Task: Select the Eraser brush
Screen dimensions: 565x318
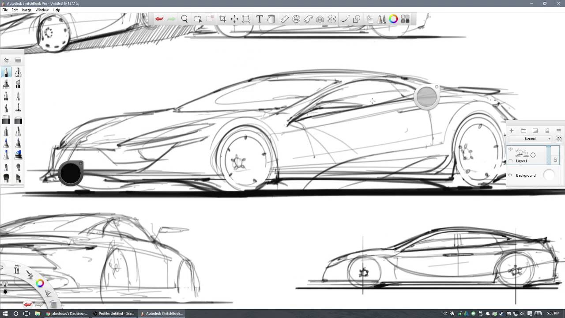Action: click(6, 119)
